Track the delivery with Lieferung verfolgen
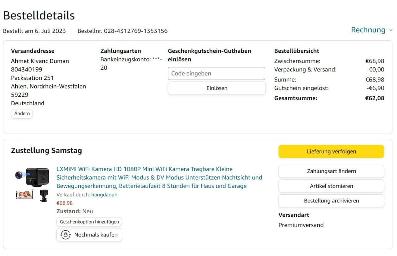 click(331, 152)
